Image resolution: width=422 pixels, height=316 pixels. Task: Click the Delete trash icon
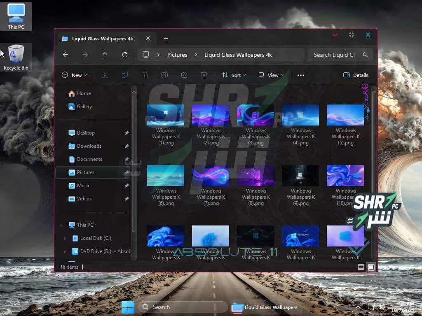pos(204,75)
